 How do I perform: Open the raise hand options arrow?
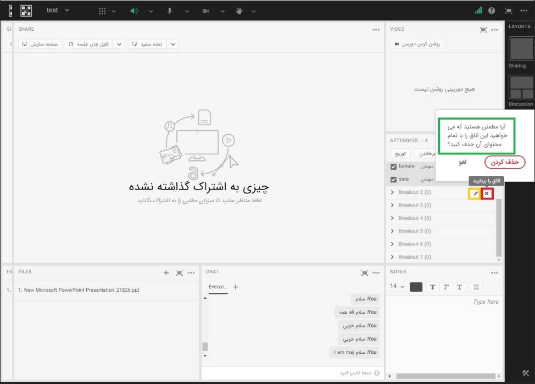pyautogui.click(x=254, y=12)
